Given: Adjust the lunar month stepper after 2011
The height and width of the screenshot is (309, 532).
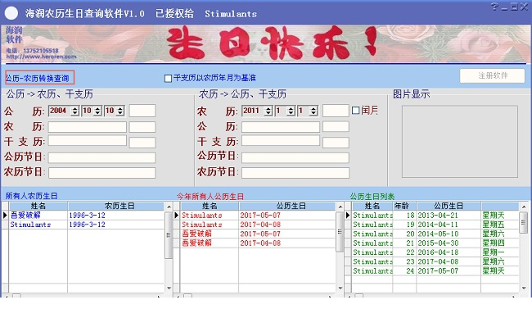Looking at the screenshot, I should (291, 111).
